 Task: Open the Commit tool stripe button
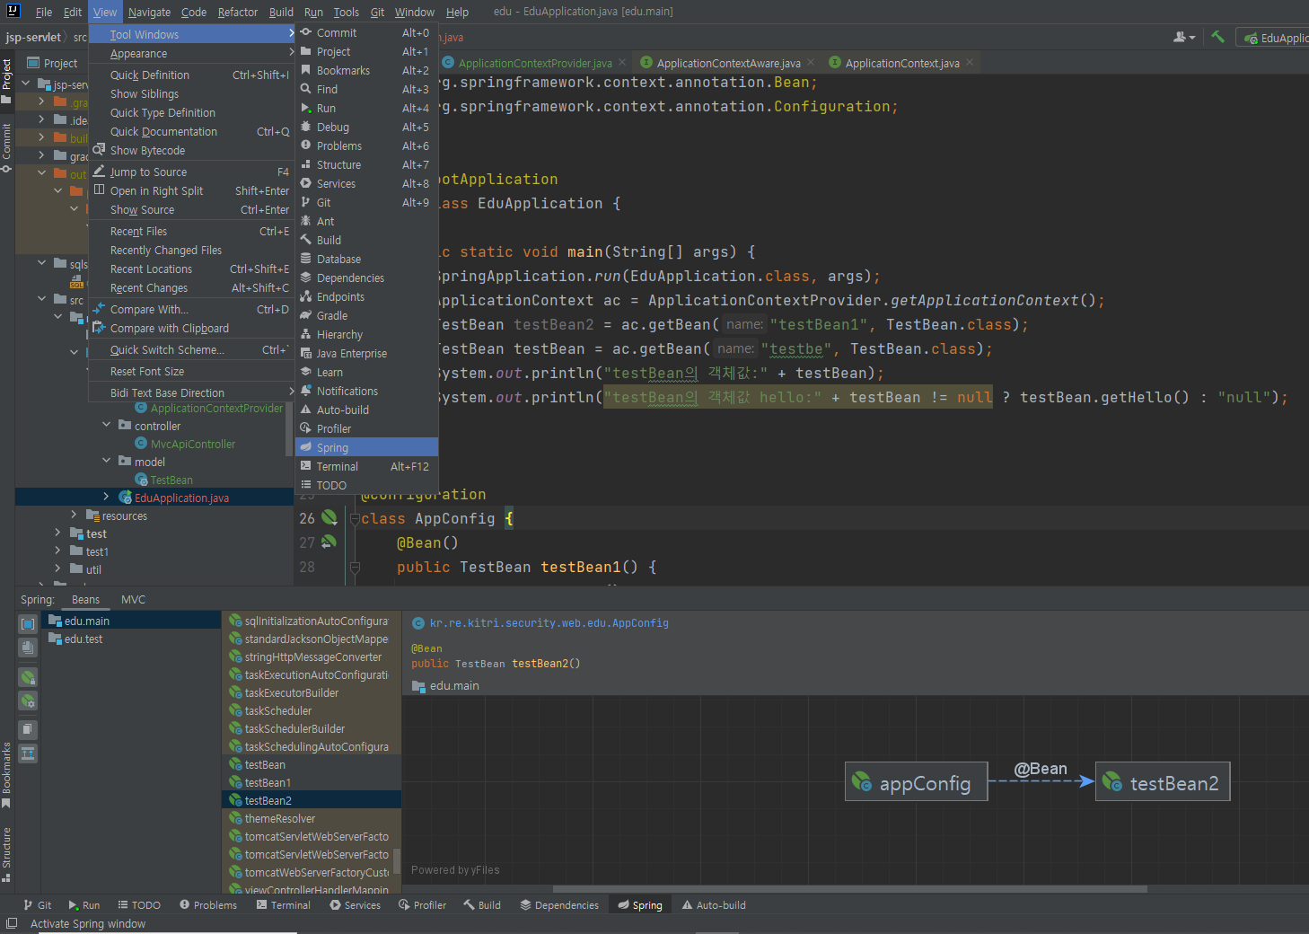pyautogui.click(x=6, y=147)
